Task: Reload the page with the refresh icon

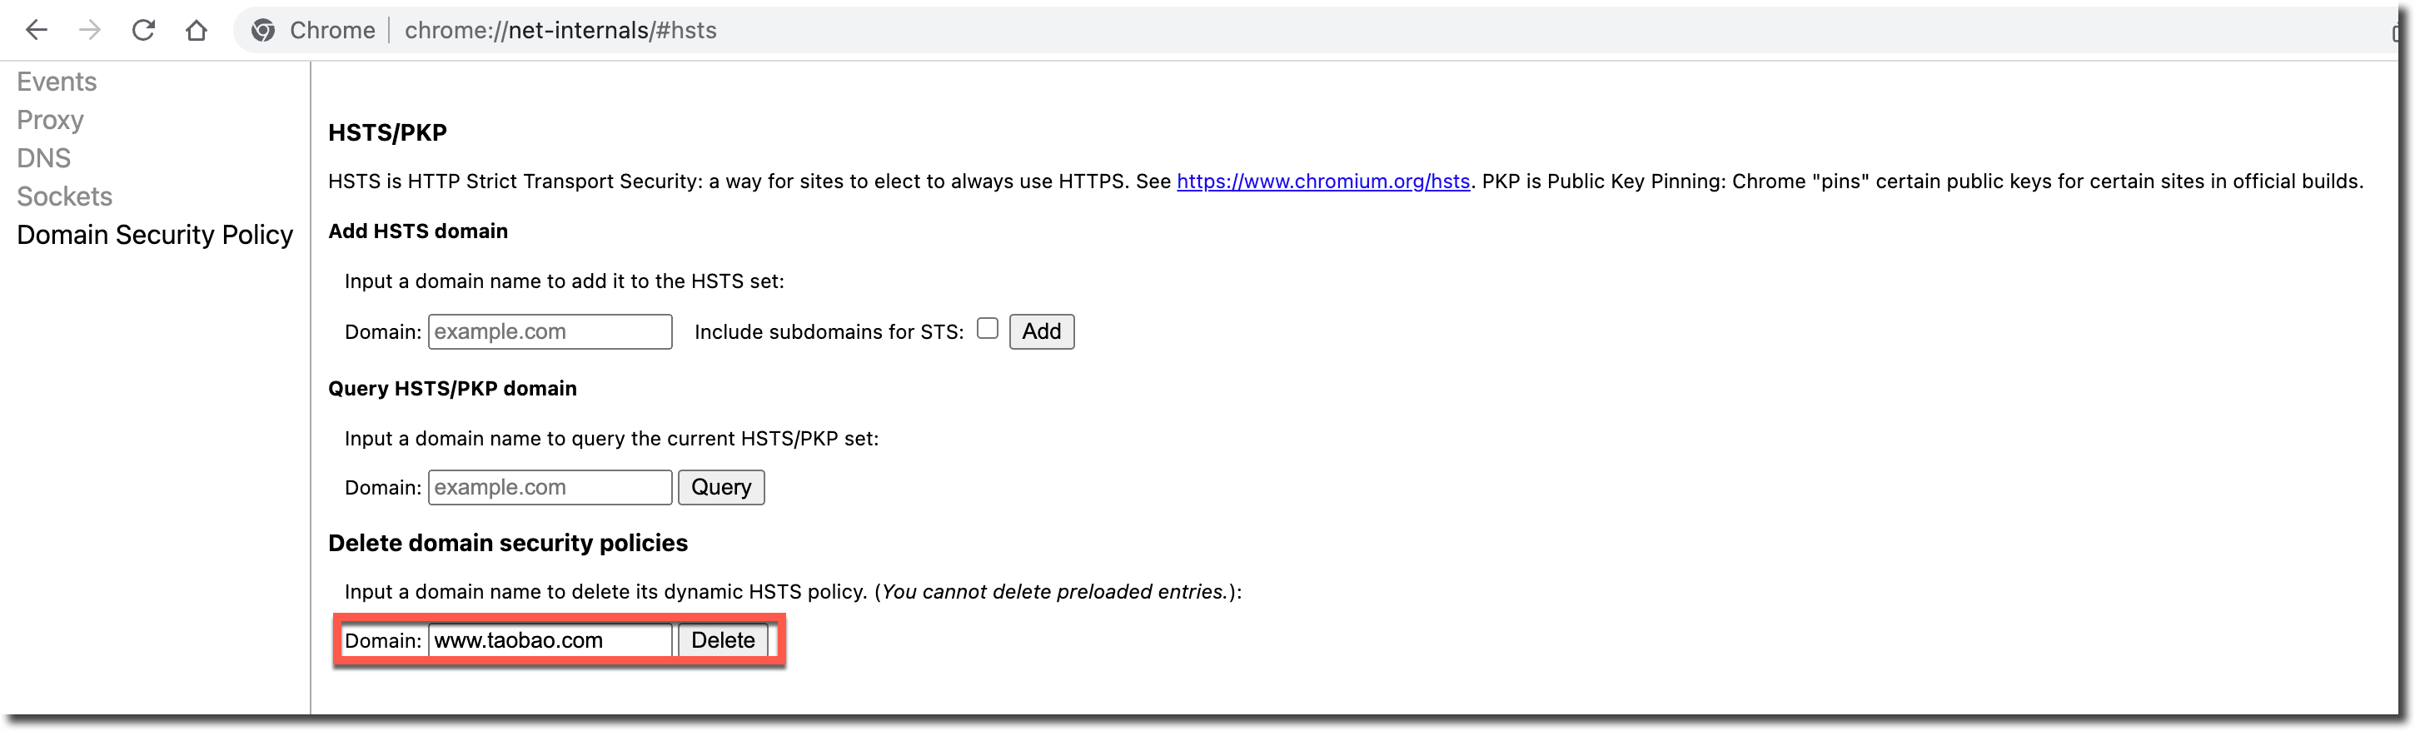Action: 143,30
